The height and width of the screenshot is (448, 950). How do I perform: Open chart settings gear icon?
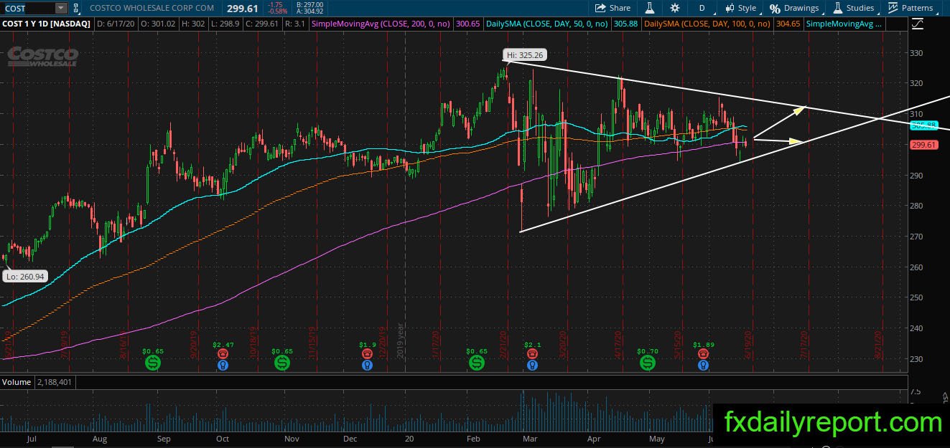675,8
